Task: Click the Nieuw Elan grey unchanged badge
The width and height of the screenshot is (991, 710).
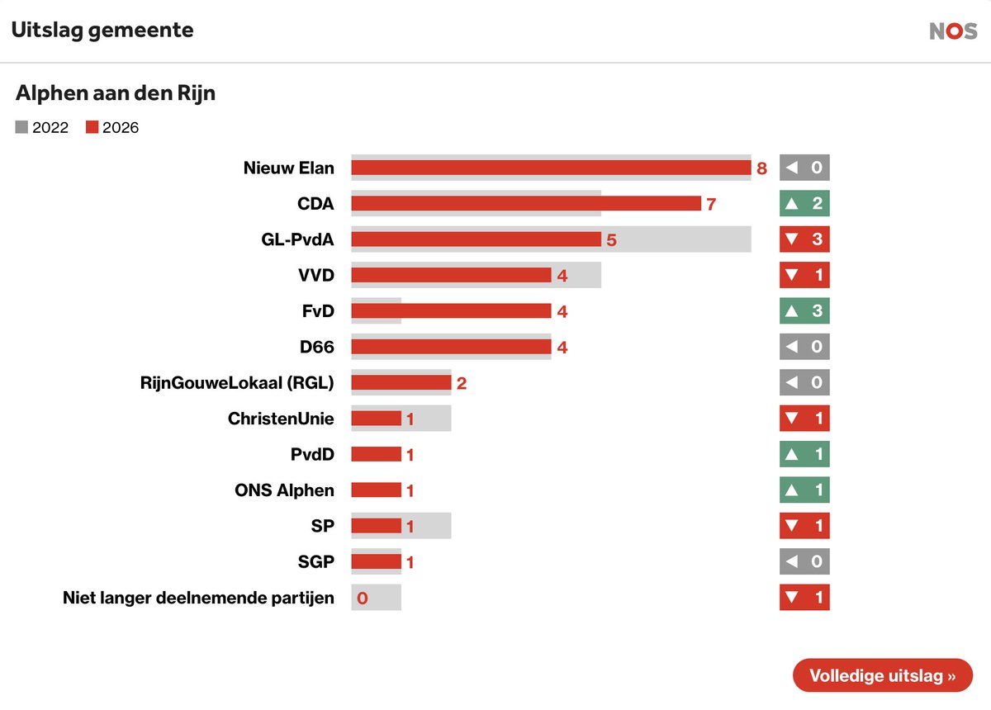Action: 804,168
